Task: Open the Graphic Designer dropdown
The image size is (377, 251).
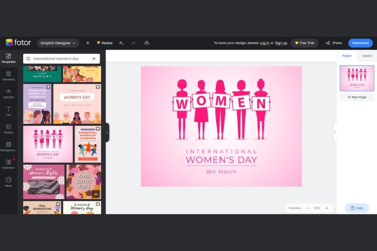Action: [x=58, y=43]
